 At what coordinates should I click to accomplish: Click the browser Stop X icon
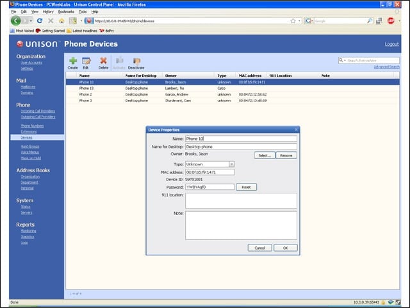(51, 21)
